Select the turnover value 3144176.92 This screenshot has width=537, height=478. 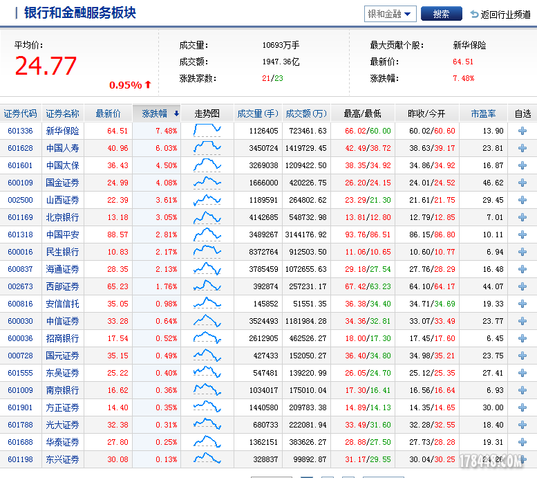(x=306, y=235)
